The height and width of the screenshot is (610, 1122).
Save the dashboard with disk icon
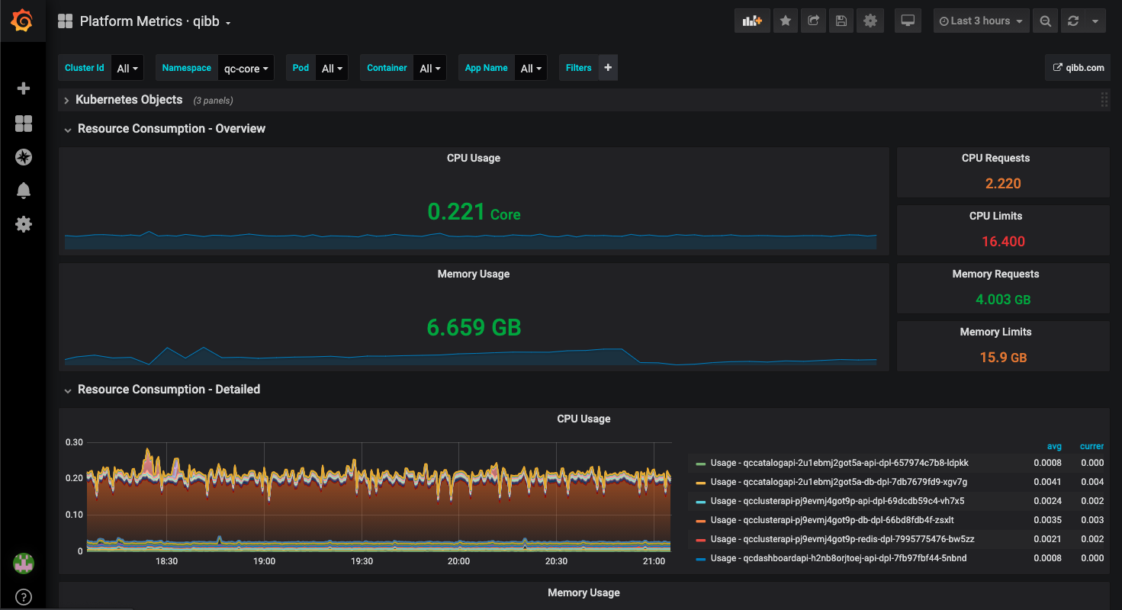(x=841, y=21)
